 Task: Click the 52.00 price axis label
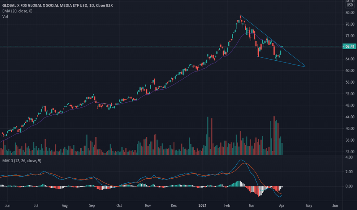350,94
